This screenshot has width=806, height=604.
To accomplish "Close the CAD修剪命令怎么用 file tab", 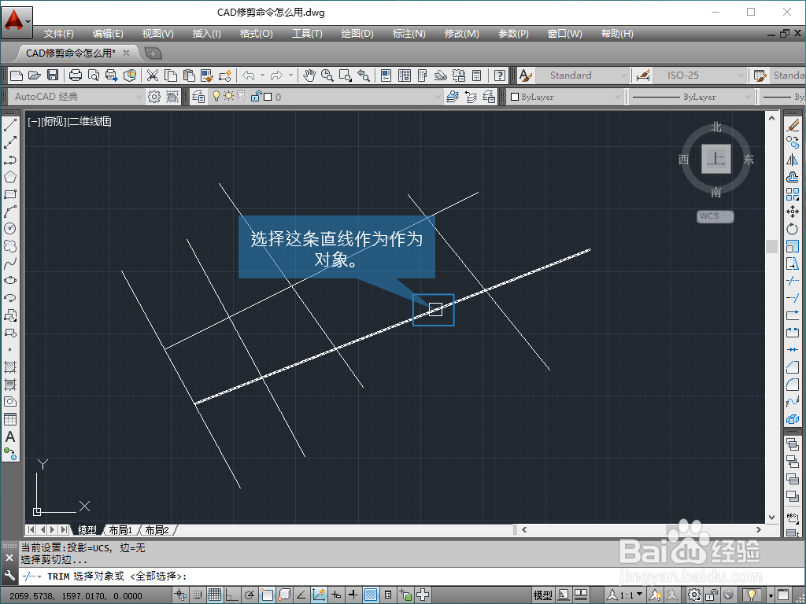I will coord(126,53).
